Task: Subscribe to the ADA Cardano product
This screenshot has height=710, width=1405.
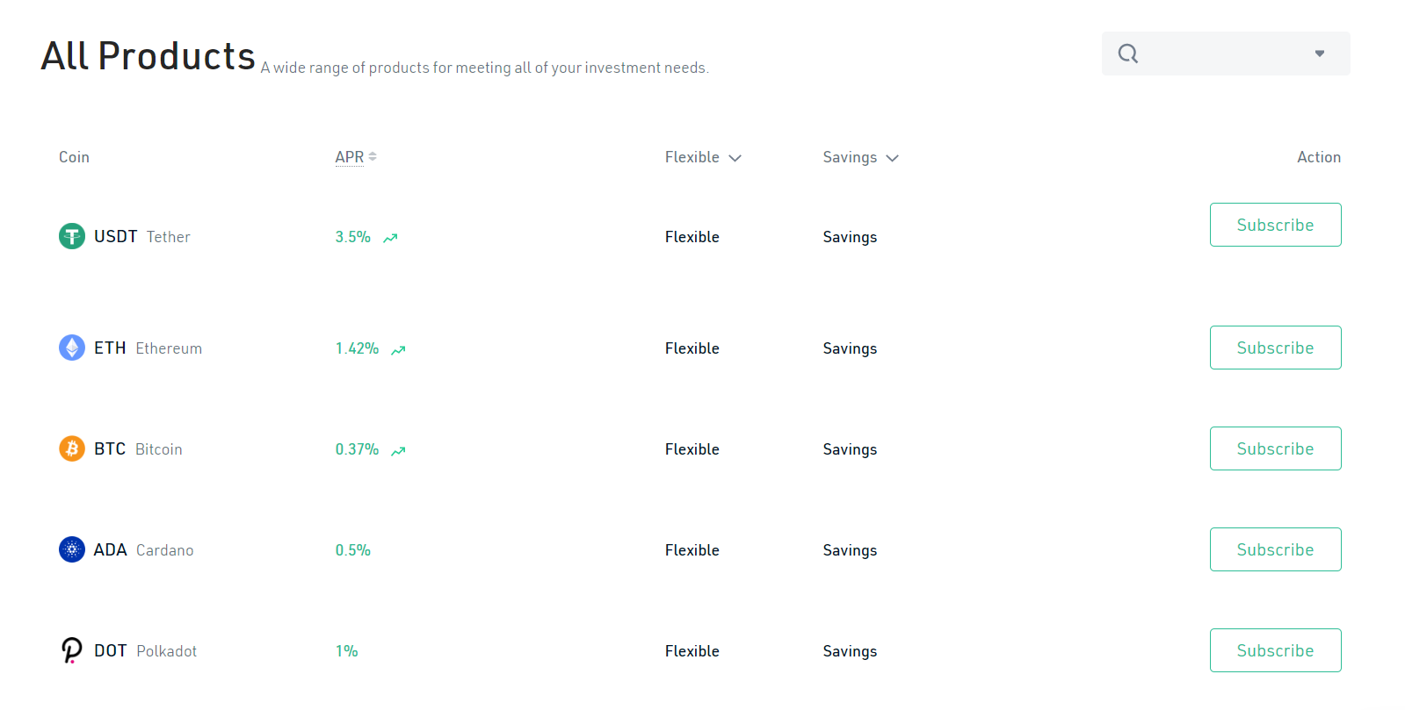Action: click(1275, 549)
